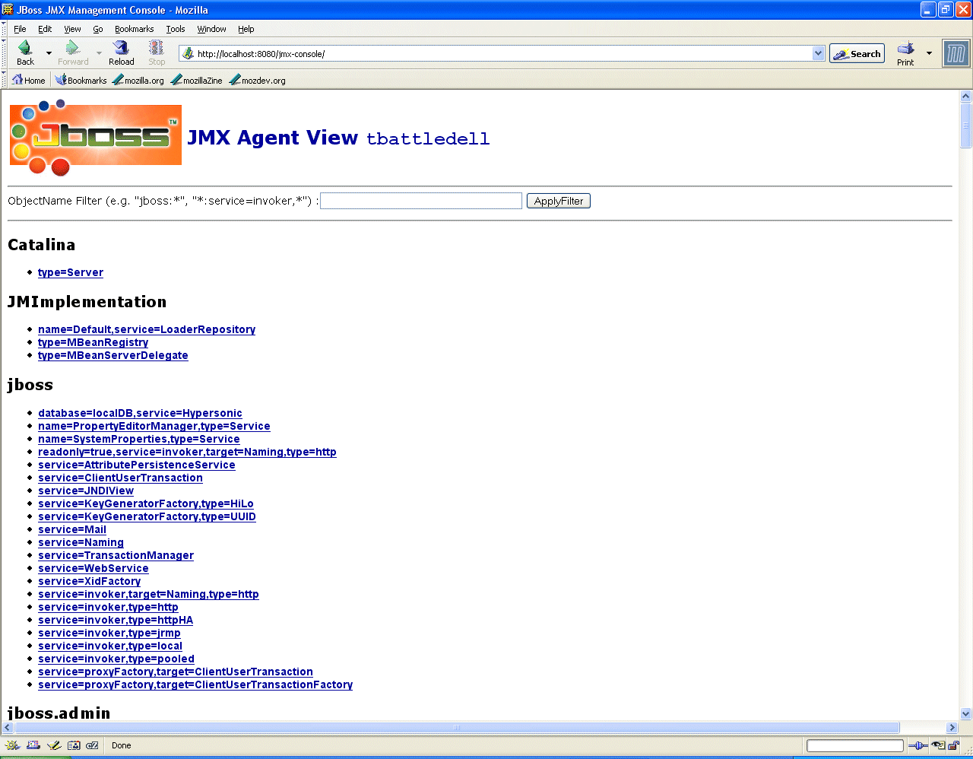Open service=invoker,type=pooled link
Image resolution: width=973 pixels, height=759 pixels.
click(x=116, y=659)
